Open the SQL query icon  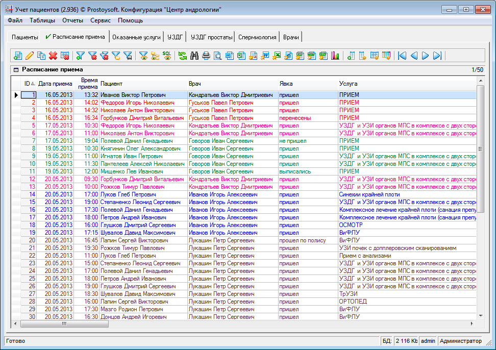coord(167,56)
